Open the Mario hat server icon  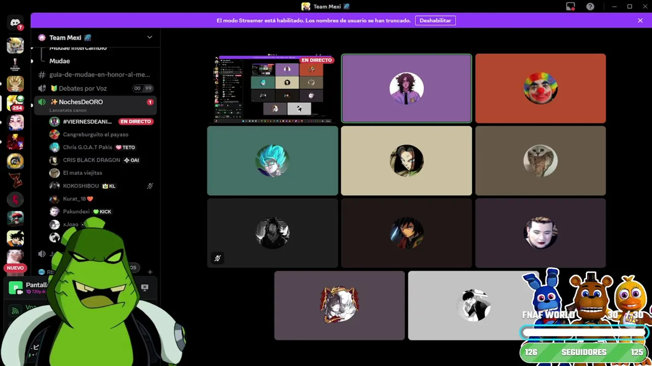click(15, 219)
